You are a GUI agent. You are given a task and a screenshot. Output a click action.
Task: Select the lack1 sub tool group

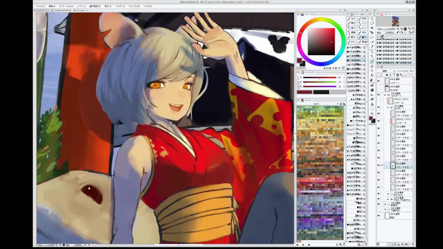[352, 18]
